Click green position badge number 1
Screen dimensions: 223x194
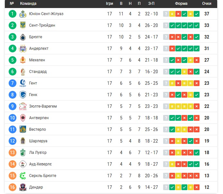pyautogui.click(x=13, y=14)
